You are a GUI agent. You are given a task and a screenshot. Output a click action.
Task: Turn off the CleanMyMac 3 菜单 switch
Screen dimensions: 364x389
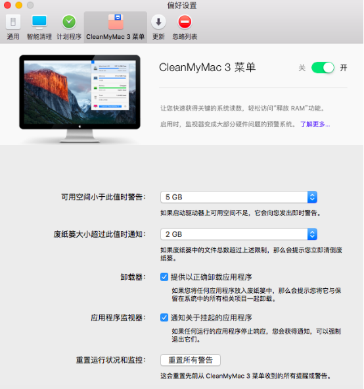[x=323, y=68]
